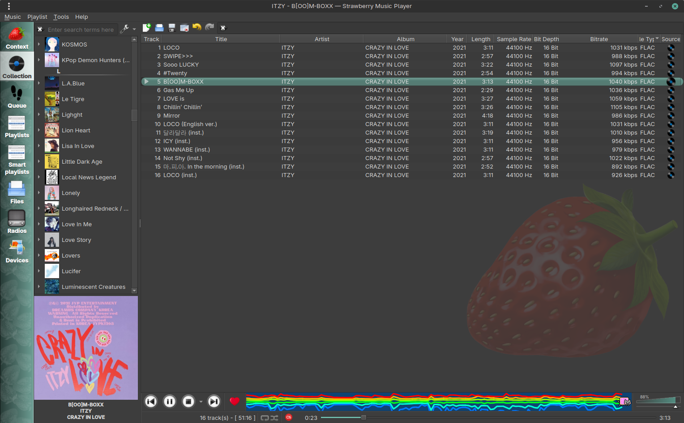This screenshot has width=684, height=423.
Task: Toggle the red heart love button
Action: (x=235, y=402)
